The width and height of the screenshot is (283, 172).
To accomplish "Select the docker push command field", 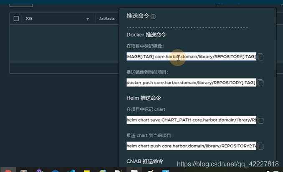I will coord(191,83).
